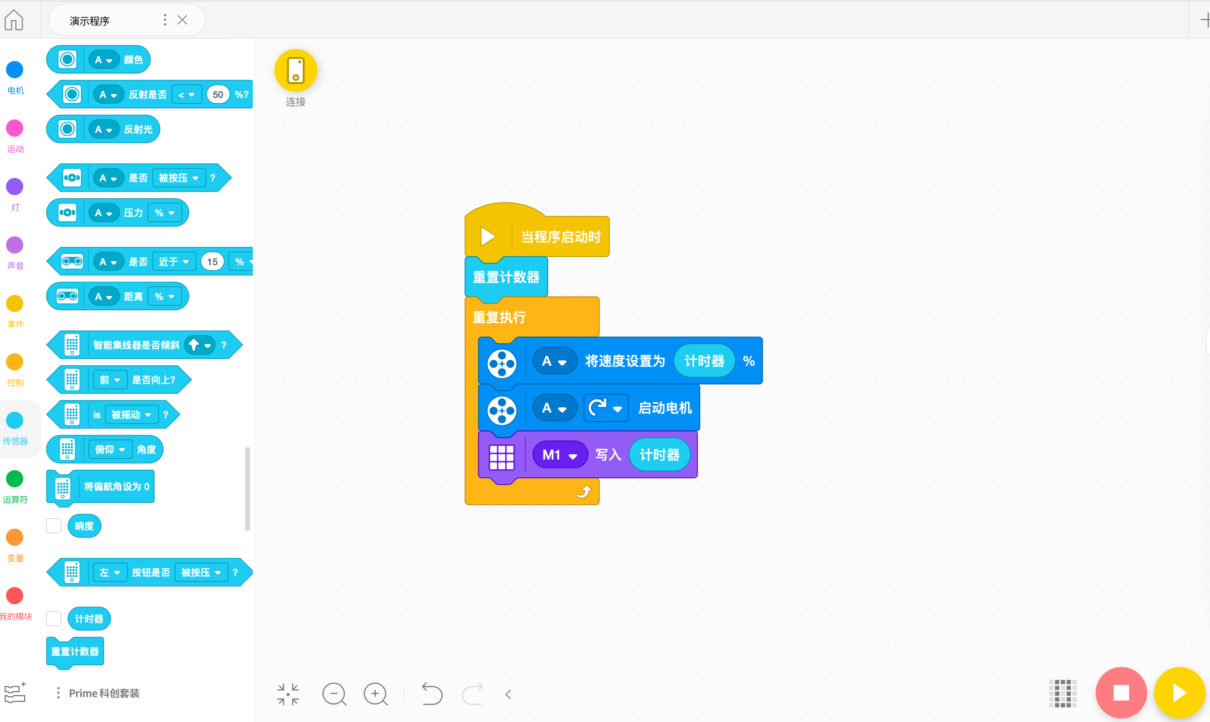The width and height of the screenshot is (1210, 722).
Task: Zoom out the canvas
Action: tap(335, 694)
